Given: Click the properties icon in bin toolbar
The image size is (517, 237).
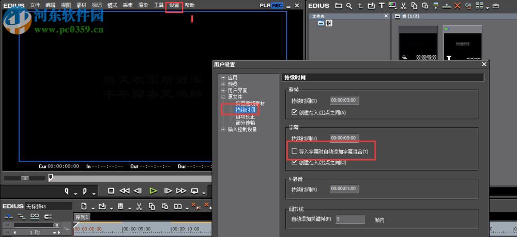Looking at the screenshot, I should tap(468, 6).
